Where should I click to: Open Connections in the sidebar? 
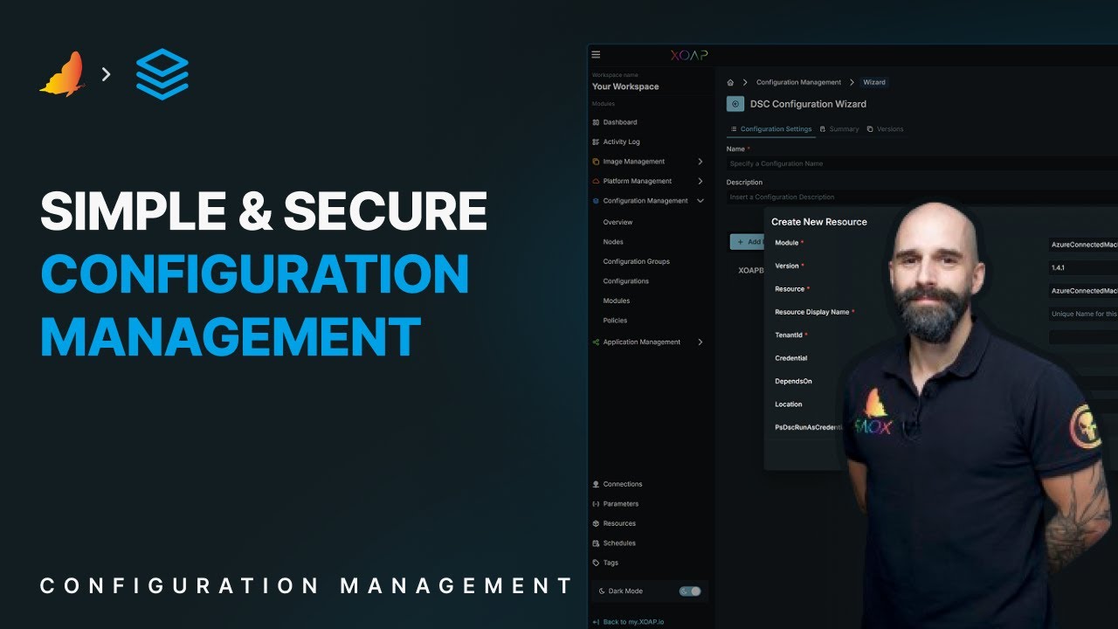(623, 484)
